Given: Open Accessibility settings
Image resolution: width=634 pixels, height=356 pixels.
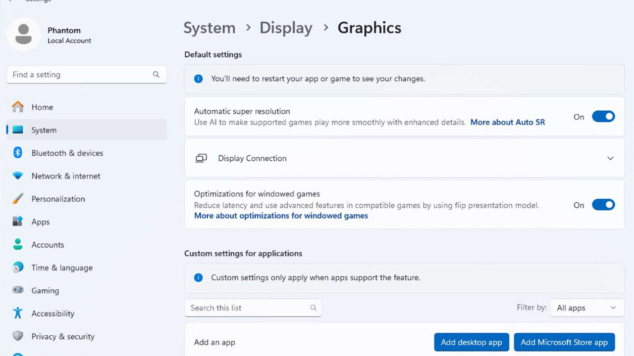Looking at the screenshot, I should (x=87, y=313).
